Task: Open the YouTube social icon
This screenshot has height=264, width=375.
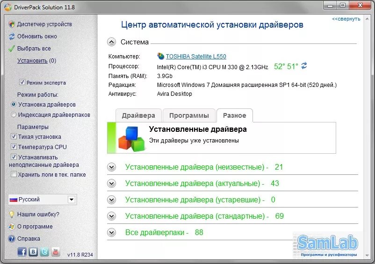Action: point(56,252)
